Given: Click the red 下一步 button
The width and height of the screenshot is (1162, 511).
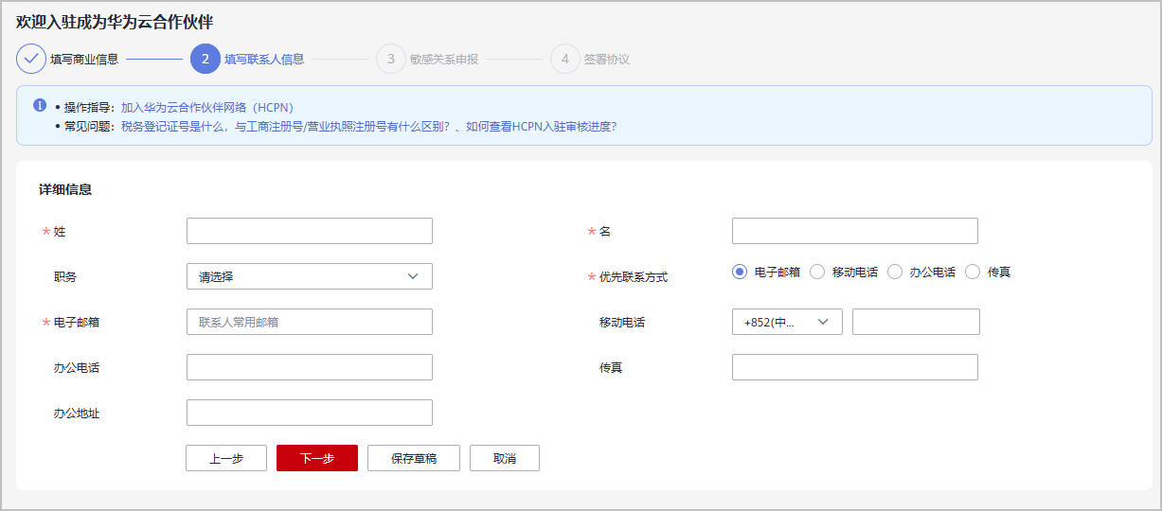Looking at the screenshot, I should click(316, 458).
